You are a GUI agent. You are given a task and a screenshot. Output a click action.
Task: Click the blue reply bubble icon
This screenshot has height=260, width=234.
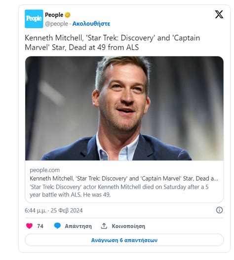[57, 226]
